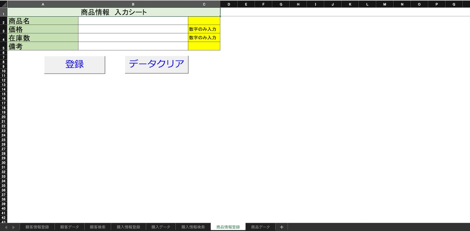The width and height of the screenshot is (470, 231).
Task: Switch to the 商品データ sheet tab
Action: (x=260, y=227)
